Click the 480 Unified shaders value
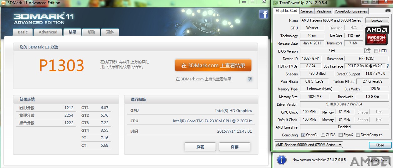 tap(317, 74)
